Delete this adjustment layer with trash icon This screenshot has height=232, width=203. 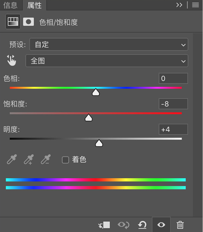[180, 225]
